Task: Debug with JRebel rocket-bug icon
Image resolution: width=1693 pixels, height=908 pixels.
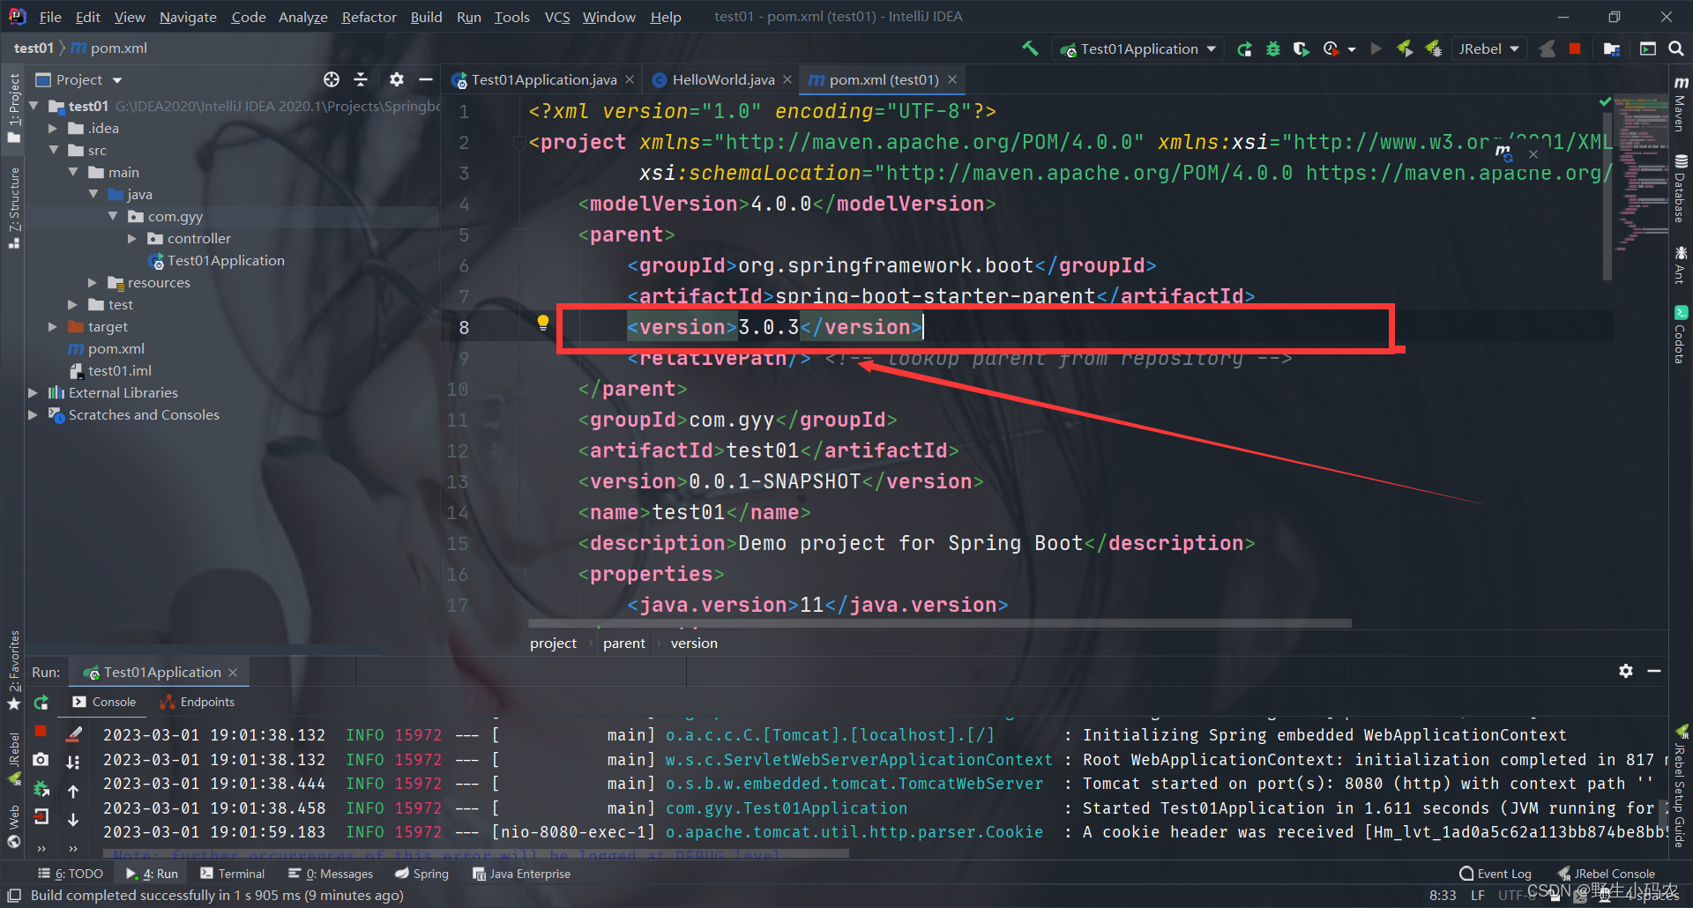Action: point(1434,48)
